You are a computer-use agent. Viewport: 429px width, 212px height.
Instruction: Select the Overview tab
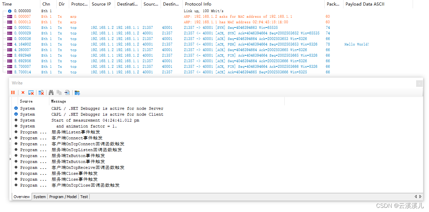coord(22,196)
